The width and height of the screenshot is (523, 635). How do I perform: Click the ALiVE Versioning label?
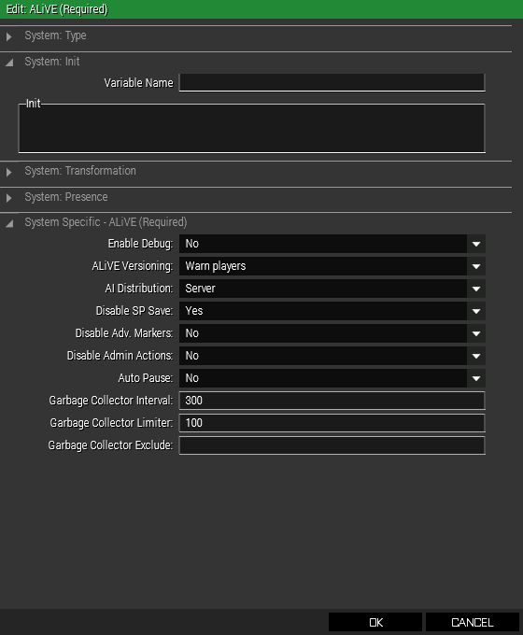click(133, 266)
